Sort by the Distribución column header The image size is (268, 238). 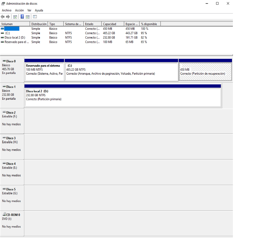[x=39, y=24]
